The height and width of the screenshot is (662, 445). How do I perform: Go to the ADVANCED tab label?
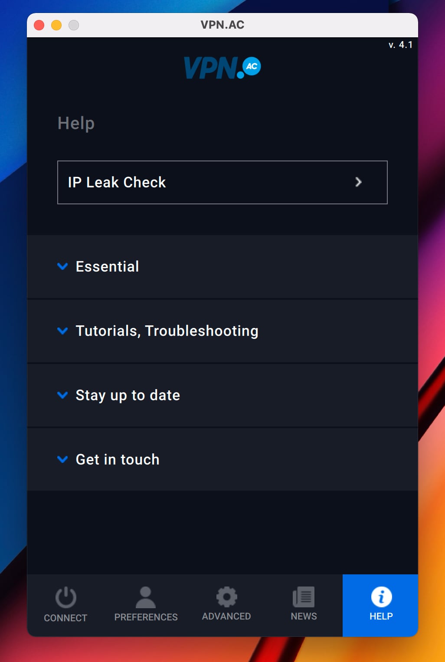226,616
